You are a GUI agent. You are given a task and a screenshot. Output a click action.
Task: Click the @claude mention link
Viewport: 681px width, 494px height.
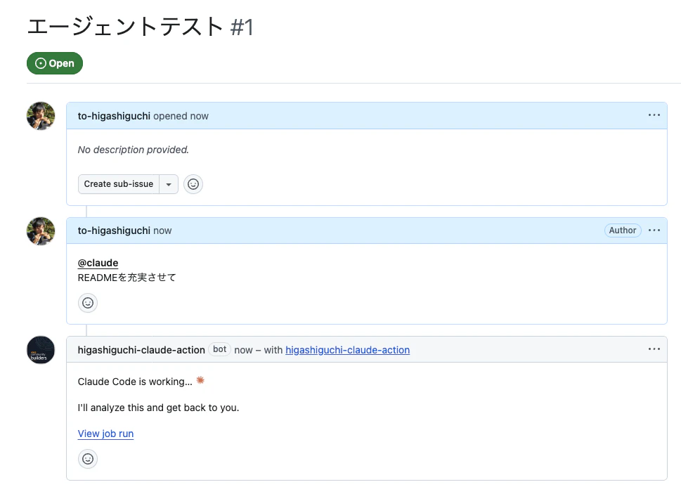(97, 262)
